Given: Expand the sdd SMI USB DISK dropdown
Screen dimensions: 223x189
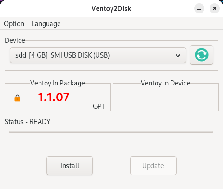Looking at the screenshot, I should tap(98, 55).
